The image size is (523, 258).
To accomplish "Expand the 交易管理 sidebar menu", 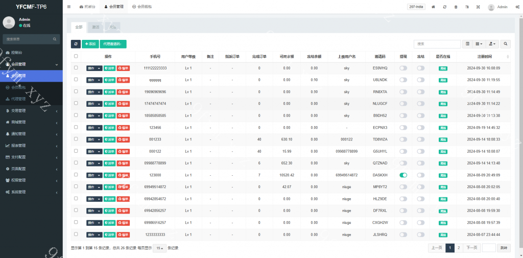I will [31, 110].
